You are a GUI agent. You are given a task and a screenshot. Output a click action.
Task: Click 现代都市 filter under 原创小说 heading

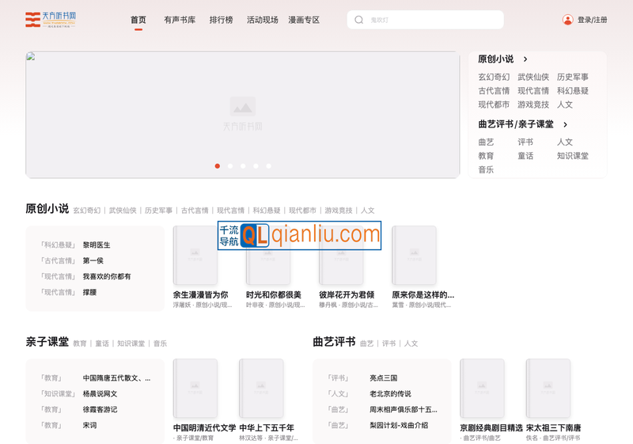[x=302, y=211]
